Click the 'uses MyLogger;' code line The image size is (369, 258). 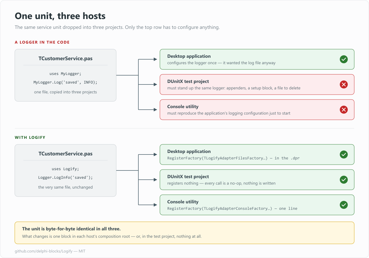click(65, 74)
